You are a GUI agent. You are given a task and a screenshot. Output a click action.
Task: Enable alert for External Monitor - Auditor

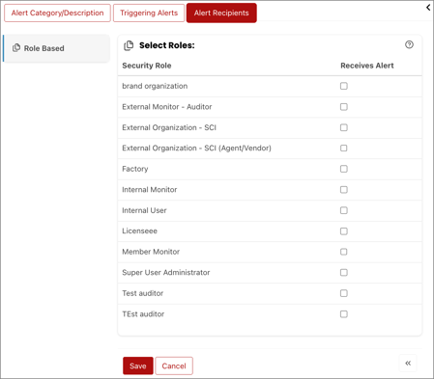pyautogui.click(x=344, y=107)
